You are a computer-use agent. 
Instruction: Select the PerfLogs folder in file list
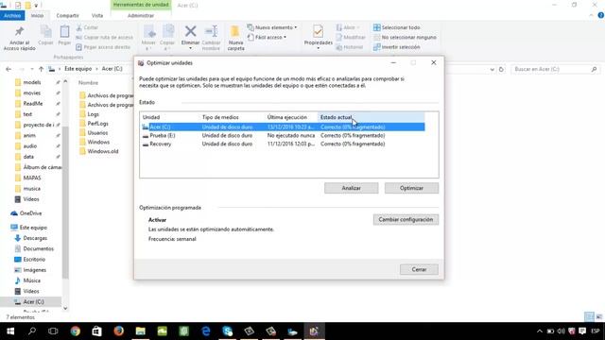click(x=97, y=124)
